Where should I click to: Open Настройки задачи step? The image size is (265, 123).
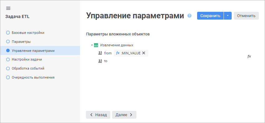(40, 59)
